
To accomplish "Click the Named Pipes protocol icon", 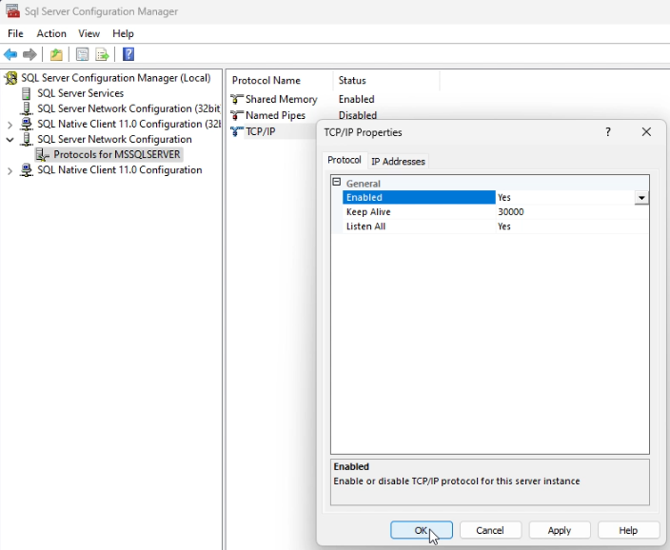I will point(238,115).
